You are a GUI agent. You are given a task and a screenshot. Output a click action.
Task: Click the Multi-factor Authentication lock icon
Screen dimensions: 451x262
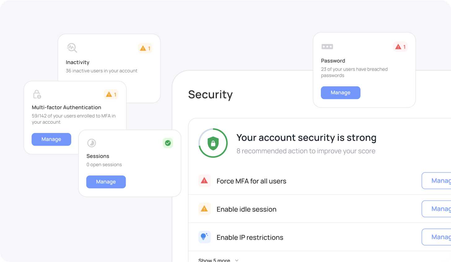37,94
